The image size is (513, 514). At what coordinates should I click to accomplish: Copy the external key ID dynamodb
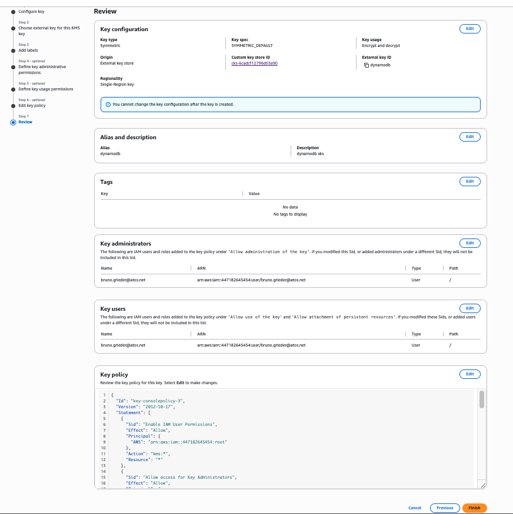pyautogui.click(x=366, y=65)
